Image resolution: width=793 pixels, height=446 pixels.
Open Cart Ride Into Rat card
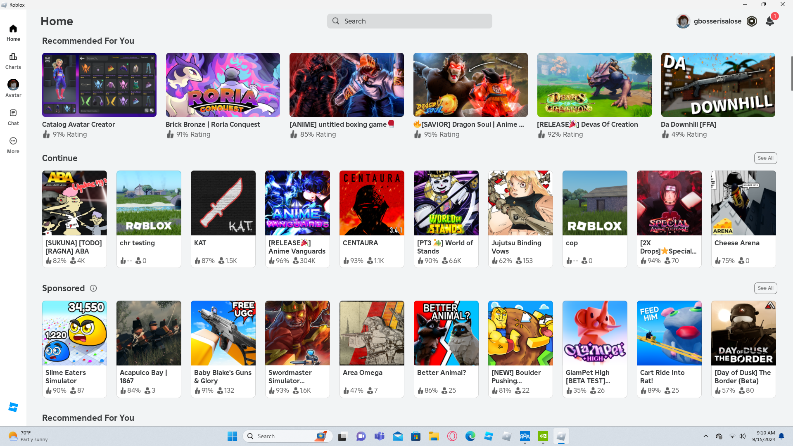click(x=669, y=349)
